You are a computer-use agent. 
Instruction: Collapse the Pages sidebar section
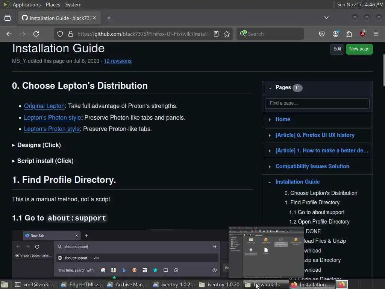270,88
